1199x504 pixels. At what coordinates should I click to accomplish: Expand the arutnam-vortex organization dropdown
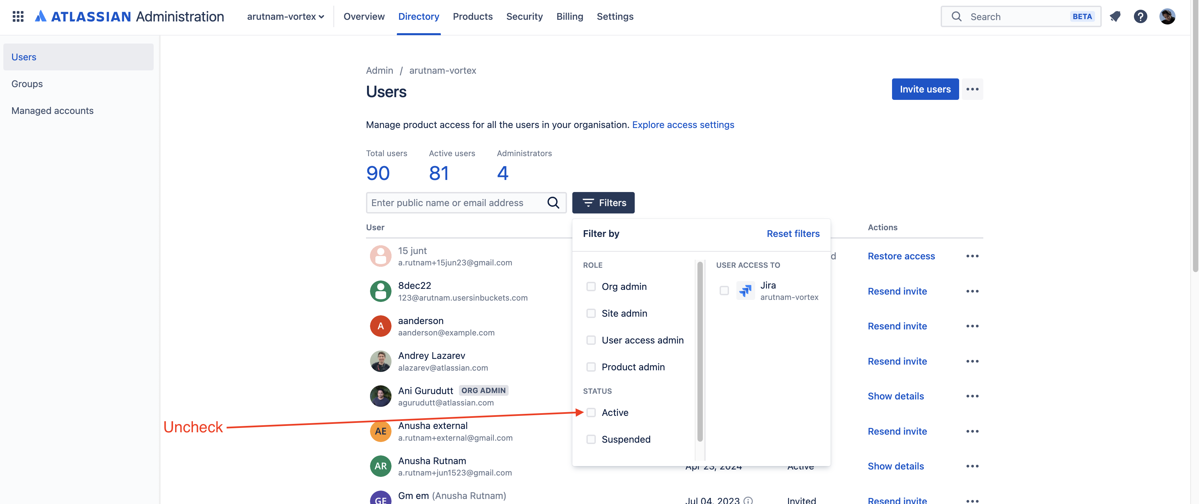pos(285,17)
